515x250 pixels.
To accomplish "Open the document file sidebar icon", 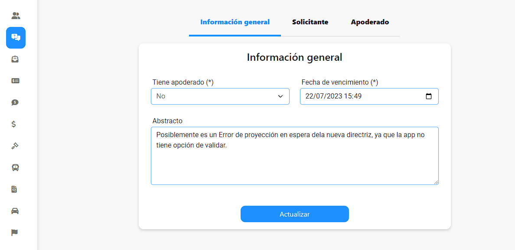I will [14, 189].
